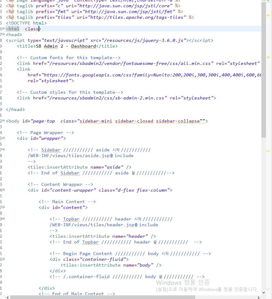Fold the Topbar header comment block
The height and width of the screenshot is (299, 272).
[x=3, y=219]
